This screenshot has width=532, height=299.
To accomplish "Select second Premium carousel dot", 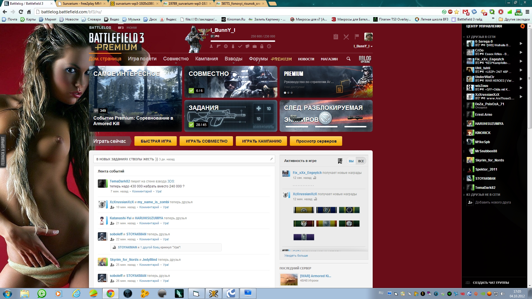I will [288, 93].
